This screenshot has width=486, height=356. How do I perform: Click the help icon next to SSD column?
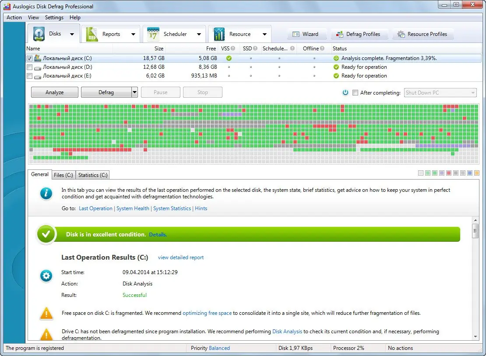click(x=255, y=48)
